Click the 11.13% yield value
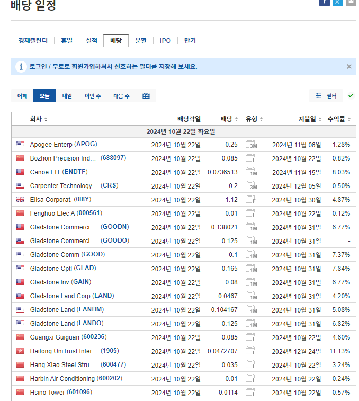Screen dimensions: 359x401 coord(340,351)
